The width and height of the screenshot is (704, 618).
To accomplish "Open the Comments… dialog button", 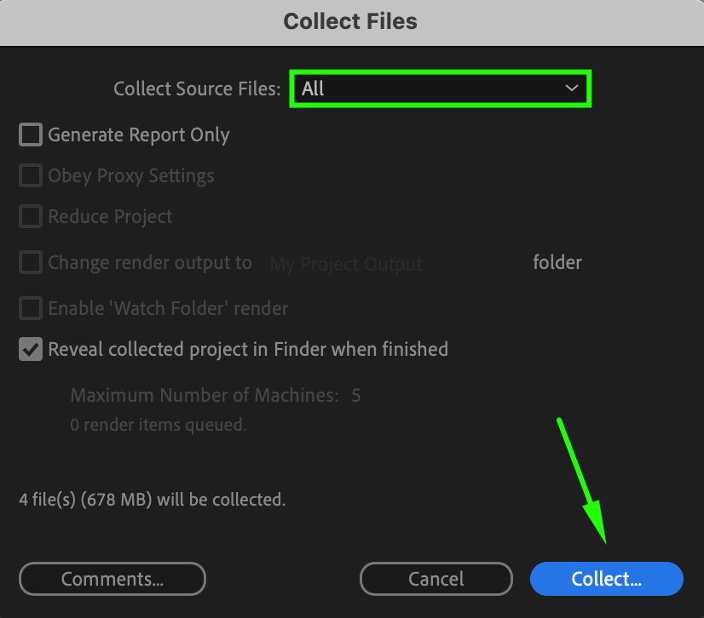I will coord(113,579).
